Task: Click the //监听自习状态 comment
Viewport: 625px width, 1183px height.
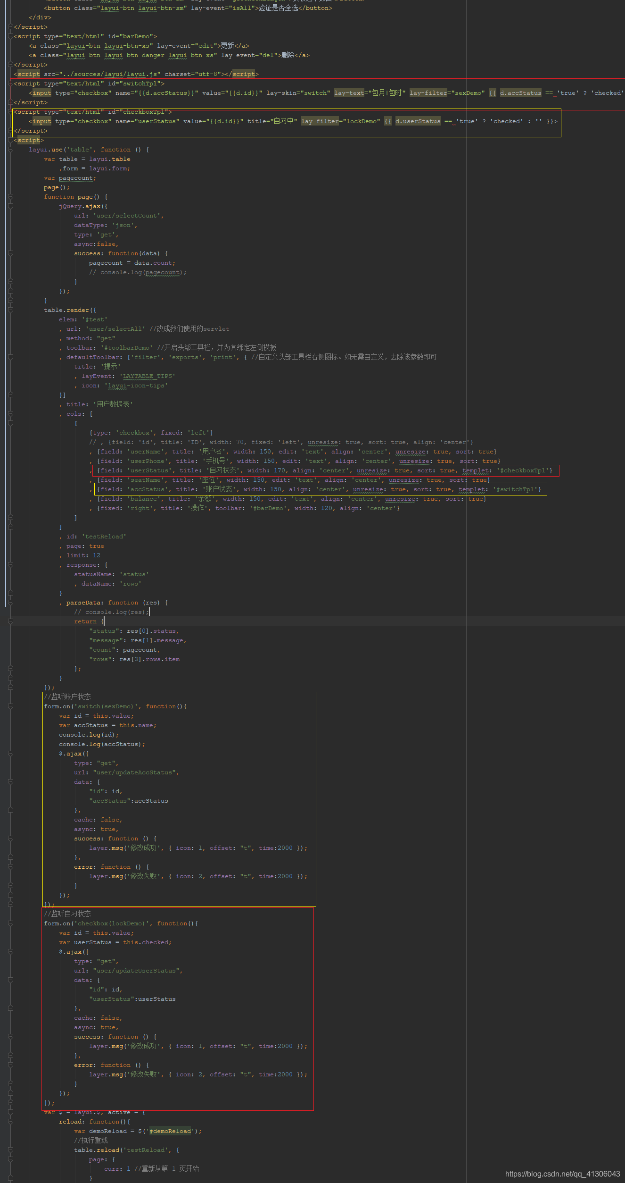Action: point(67,914)
